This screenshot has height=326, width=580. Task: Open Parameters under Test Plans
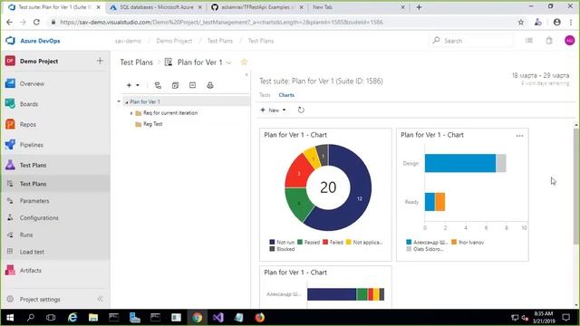34,201
